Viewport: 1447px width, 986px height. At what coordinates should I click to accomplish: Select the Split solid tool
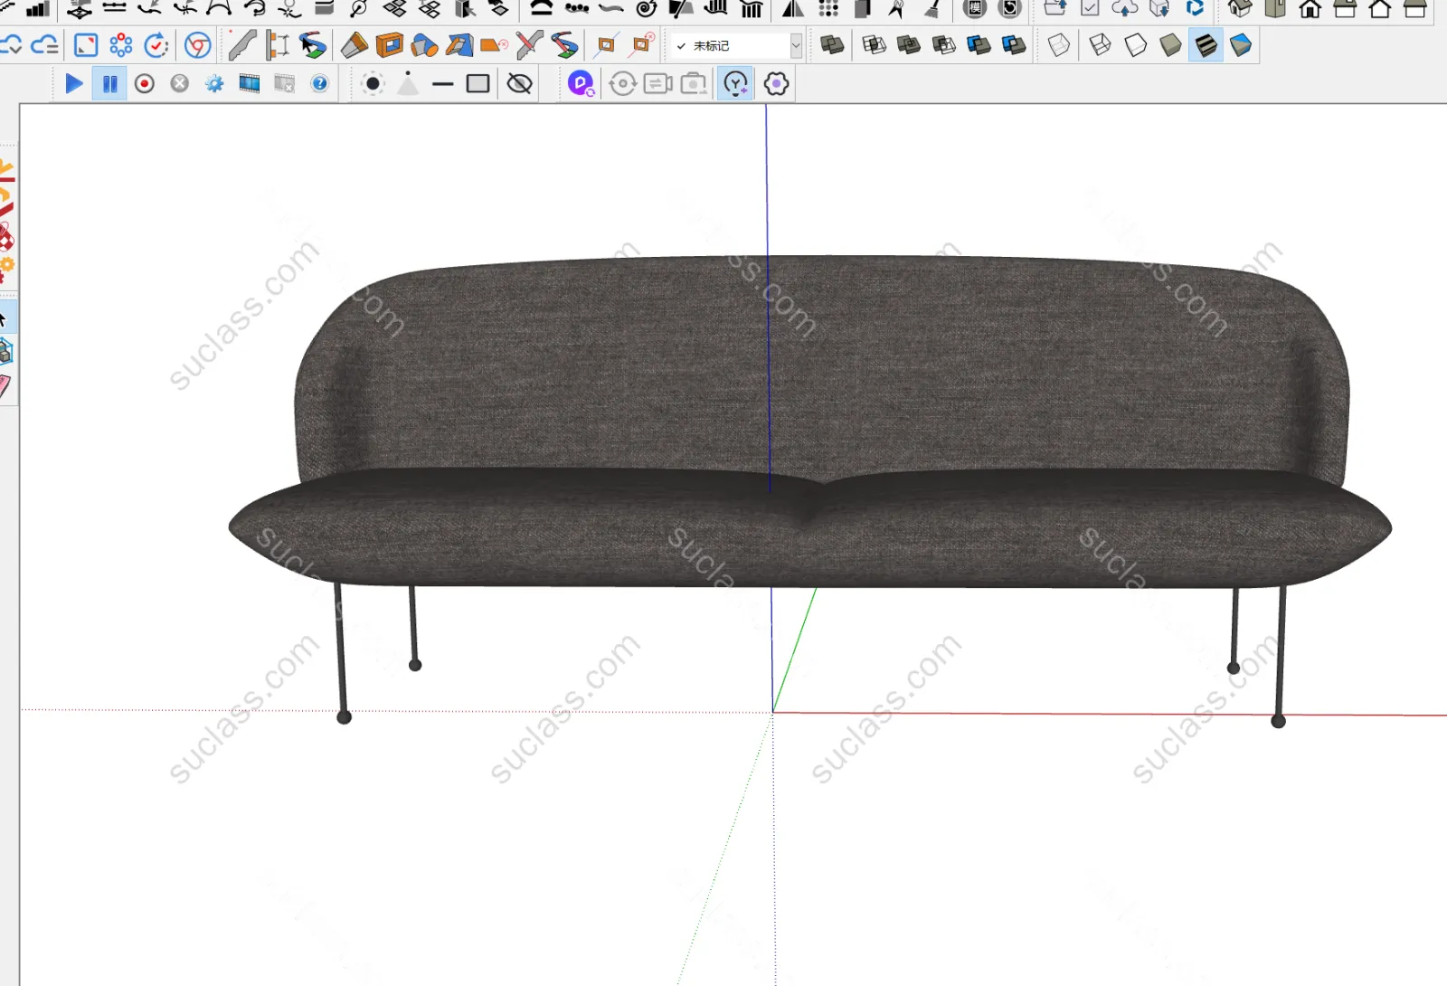1014,45
